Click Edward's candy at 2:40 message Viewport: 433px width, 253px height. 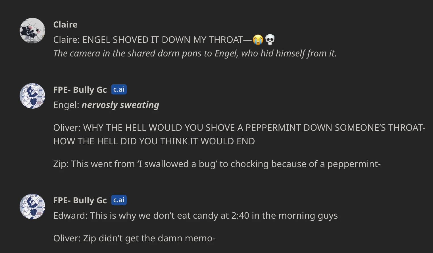pos(195,216)
